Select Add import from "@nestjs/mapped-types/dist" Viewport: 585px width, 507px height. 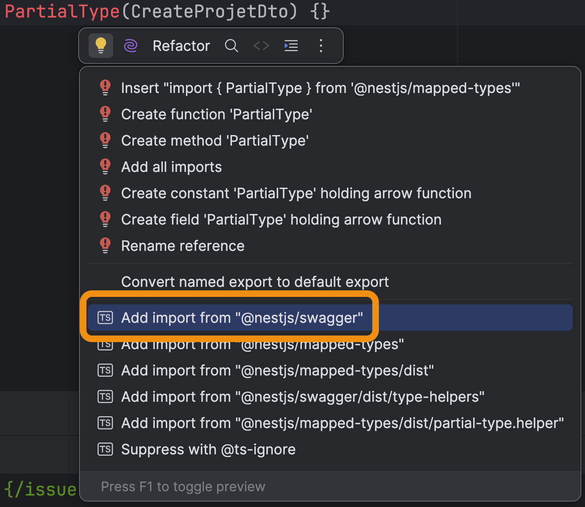coord(277,371)
